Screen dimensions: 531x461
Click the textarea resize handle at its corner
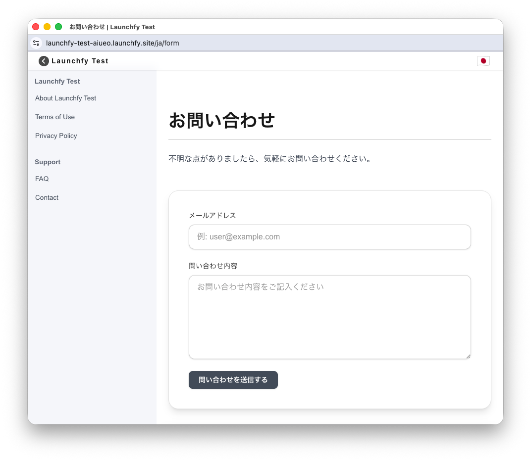tap(468, 356)
